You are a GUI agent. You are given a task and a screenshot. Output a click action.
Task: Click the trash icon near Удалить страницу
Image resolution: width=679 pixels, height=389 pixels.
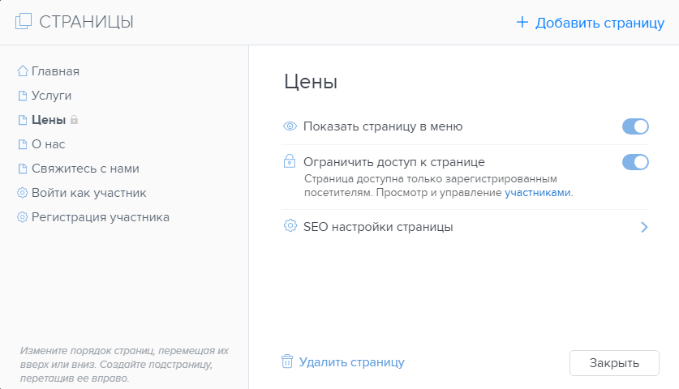(287, 361)
